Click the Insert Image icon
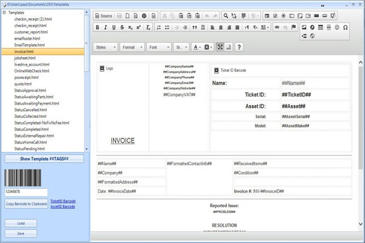 click(304, 27)
